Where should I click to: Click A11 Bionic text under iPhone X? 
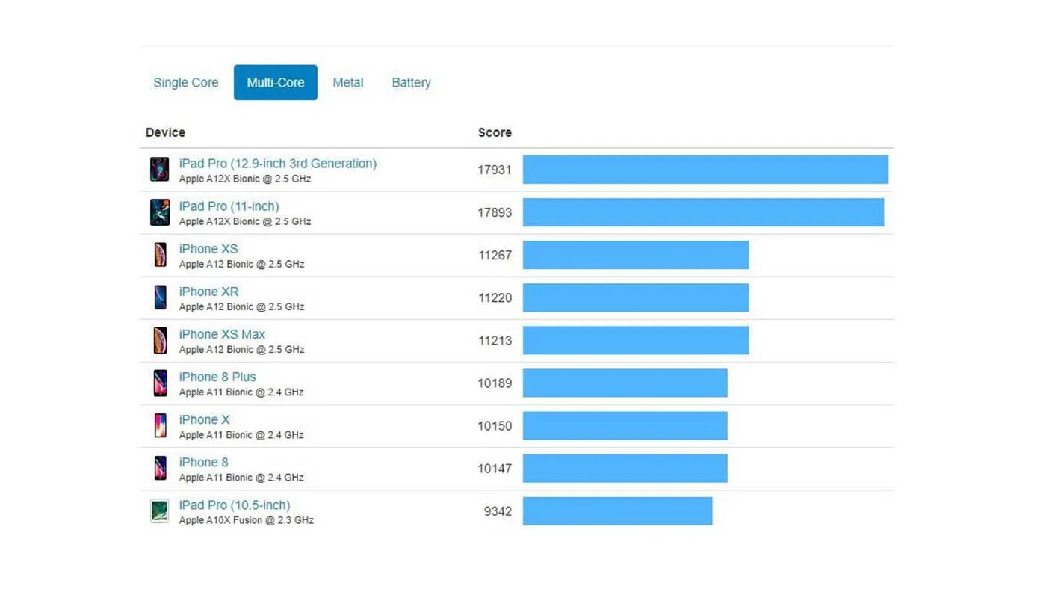(241, 435)
